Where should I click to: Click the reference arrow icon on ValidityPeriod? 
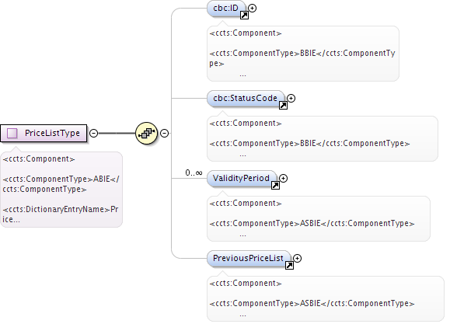(x=275, y=186)
